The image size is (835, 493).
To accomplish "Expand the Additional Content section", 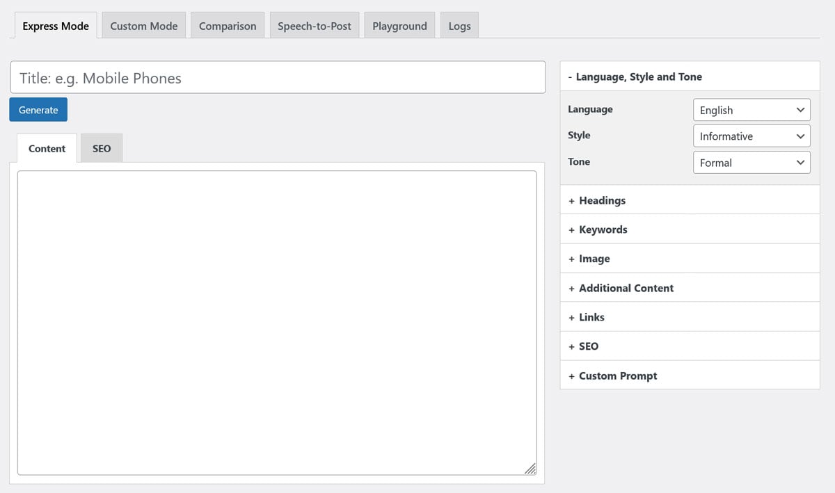I will coord(626,288).
